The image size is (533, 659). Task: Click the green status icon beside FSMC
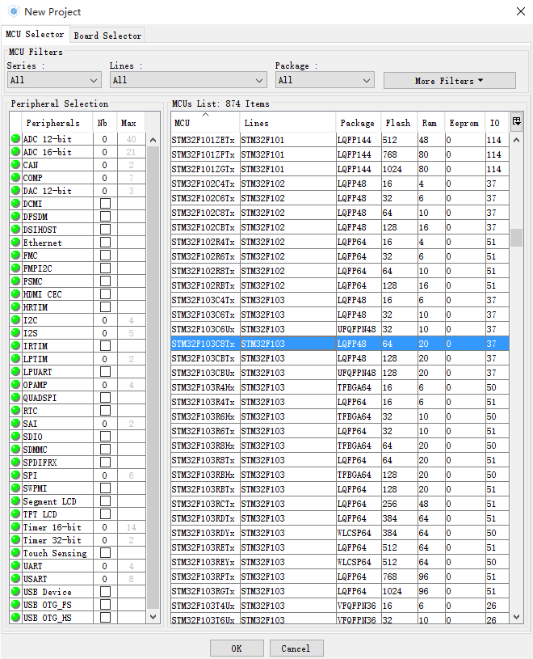(15, 281)
